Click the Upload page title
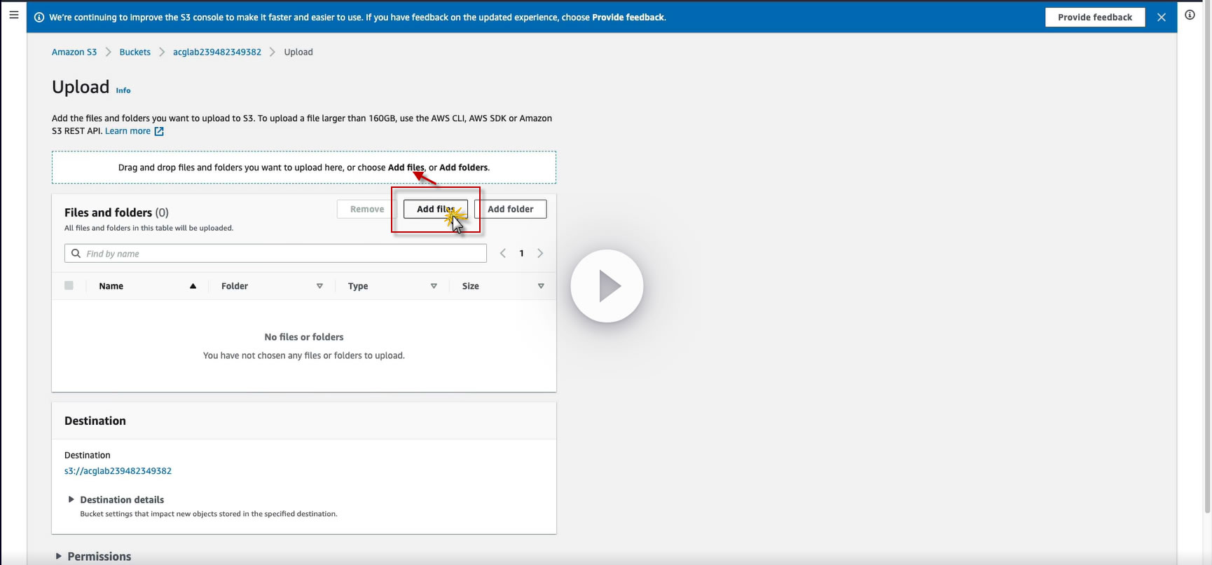The image size is (1212, 565). [x=81, y=87]
